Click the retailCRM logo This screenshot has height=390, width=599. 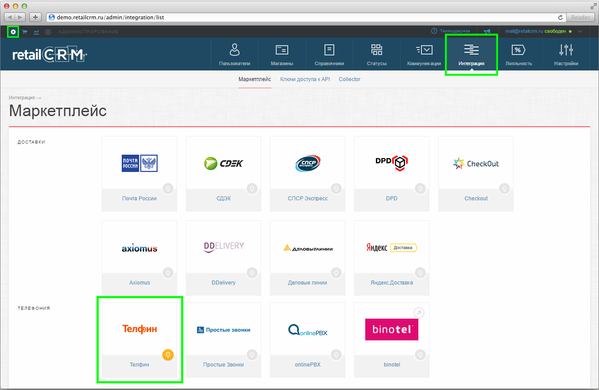pos(50,55)
